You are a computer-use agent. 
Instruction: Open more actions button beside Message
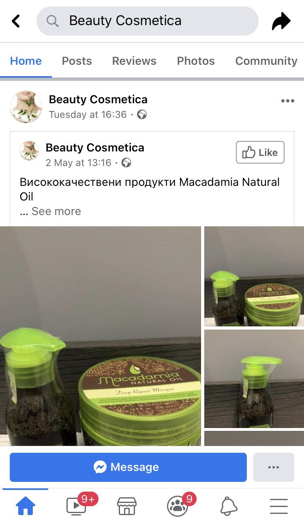tap(274, 467)
